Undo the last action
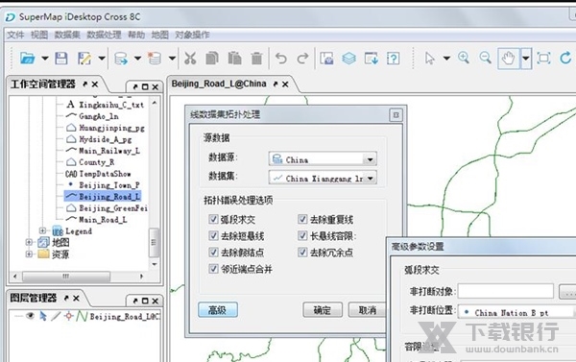This screenshot has height=362, width=576. pos(281,58)
